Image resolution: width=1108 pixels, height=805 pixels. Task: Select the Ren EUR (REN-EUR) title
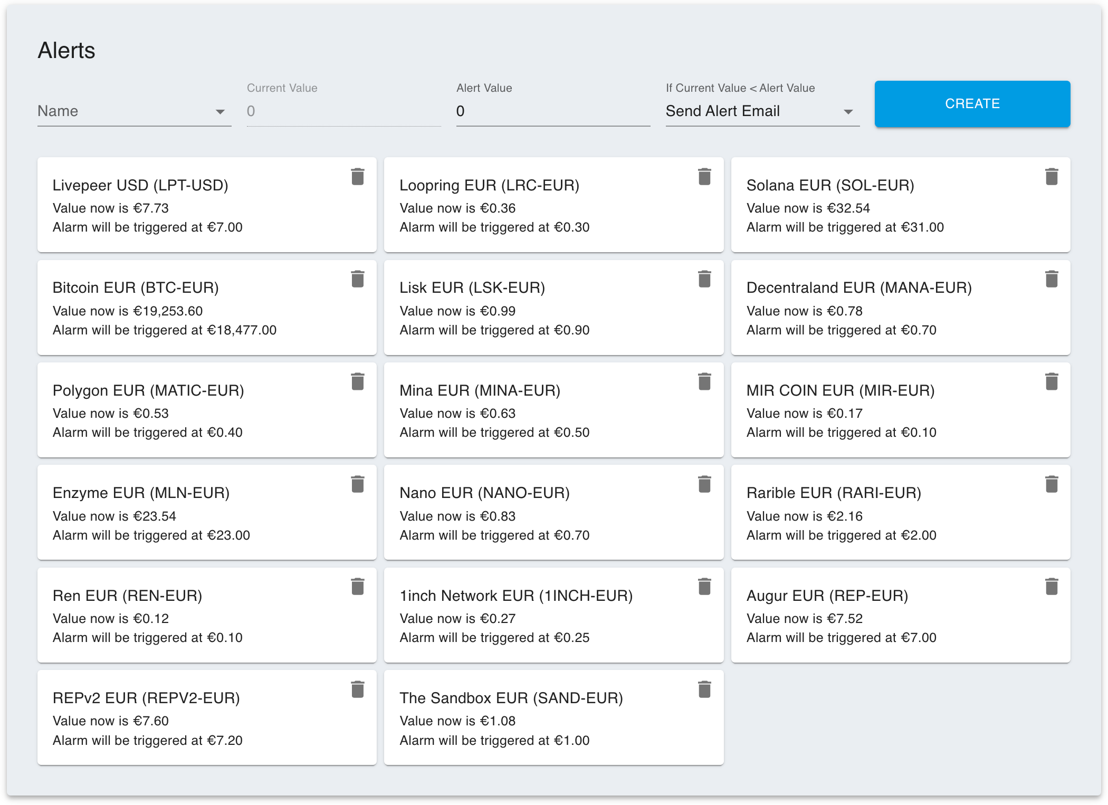tap(127, 596)
